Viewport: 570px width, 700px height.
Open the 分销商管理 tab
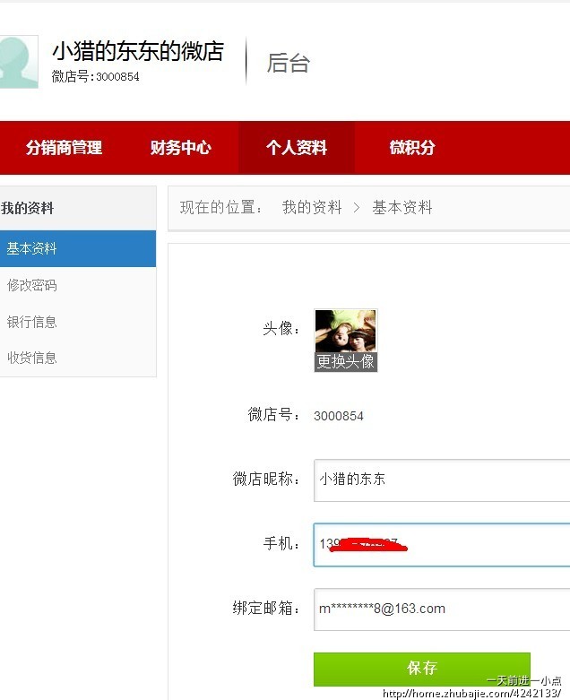coord(64,148)
